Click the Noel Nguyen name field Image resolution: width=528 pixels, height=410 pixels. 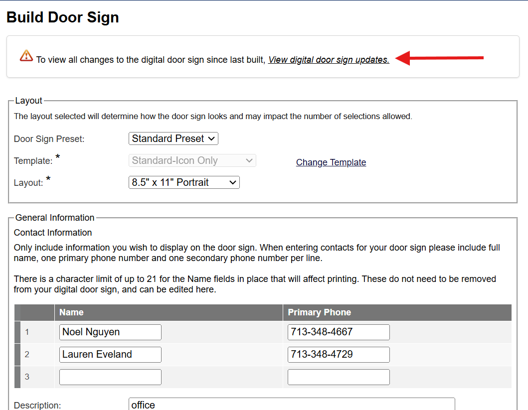(x=111, y=332)
